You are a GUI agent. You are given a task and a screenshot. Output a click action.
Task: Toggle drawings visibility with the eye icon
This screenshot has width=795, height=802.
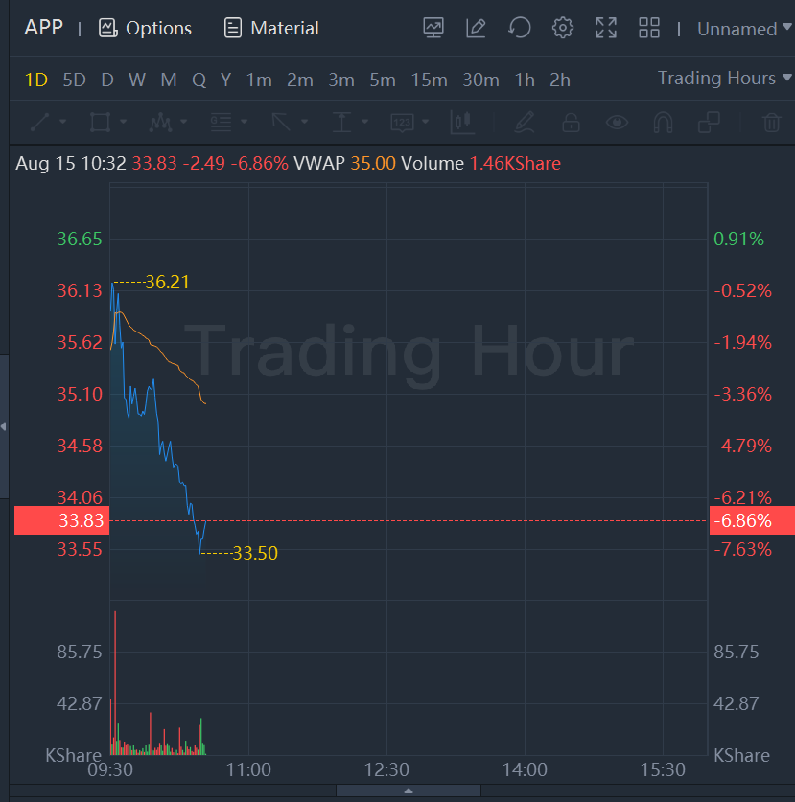[x=617, y=122]
